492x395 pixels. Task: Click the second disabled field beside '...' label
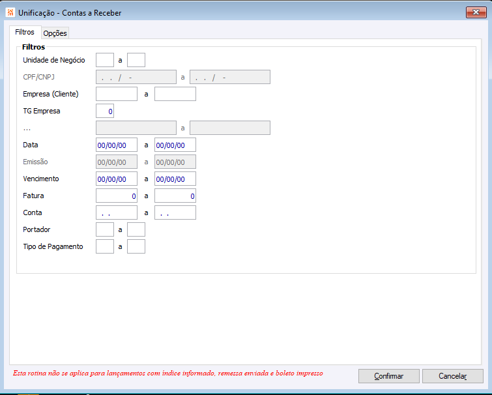point(230,128)
